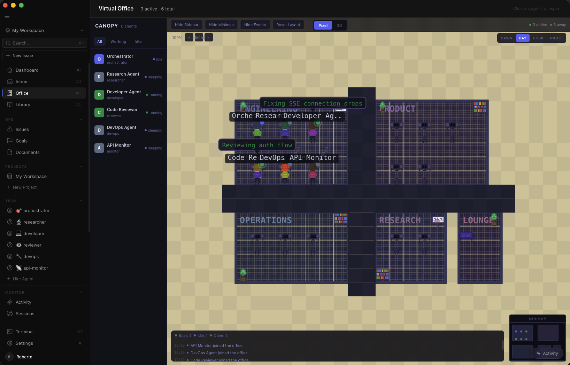Image resolution: width=570 pixels, height=365 pixels.
Task: Click the Sessions chat icon
Action: pos(10,313)
